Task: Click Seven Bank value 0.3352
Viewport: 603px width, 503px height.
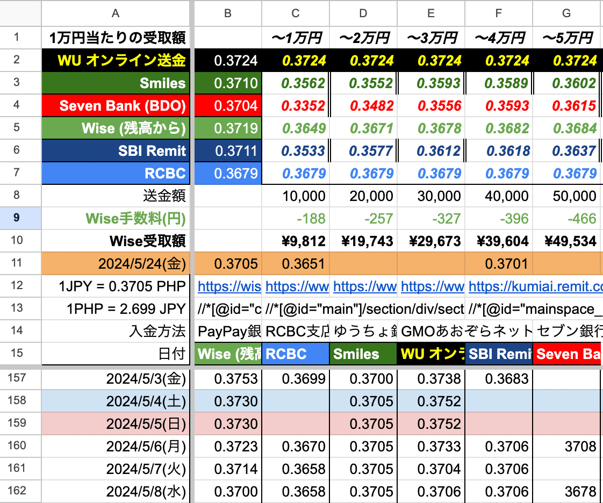Action: point(296,105)
